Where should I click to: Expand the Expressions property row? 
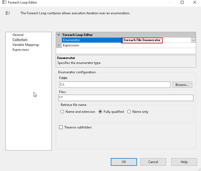coord(59,45)
